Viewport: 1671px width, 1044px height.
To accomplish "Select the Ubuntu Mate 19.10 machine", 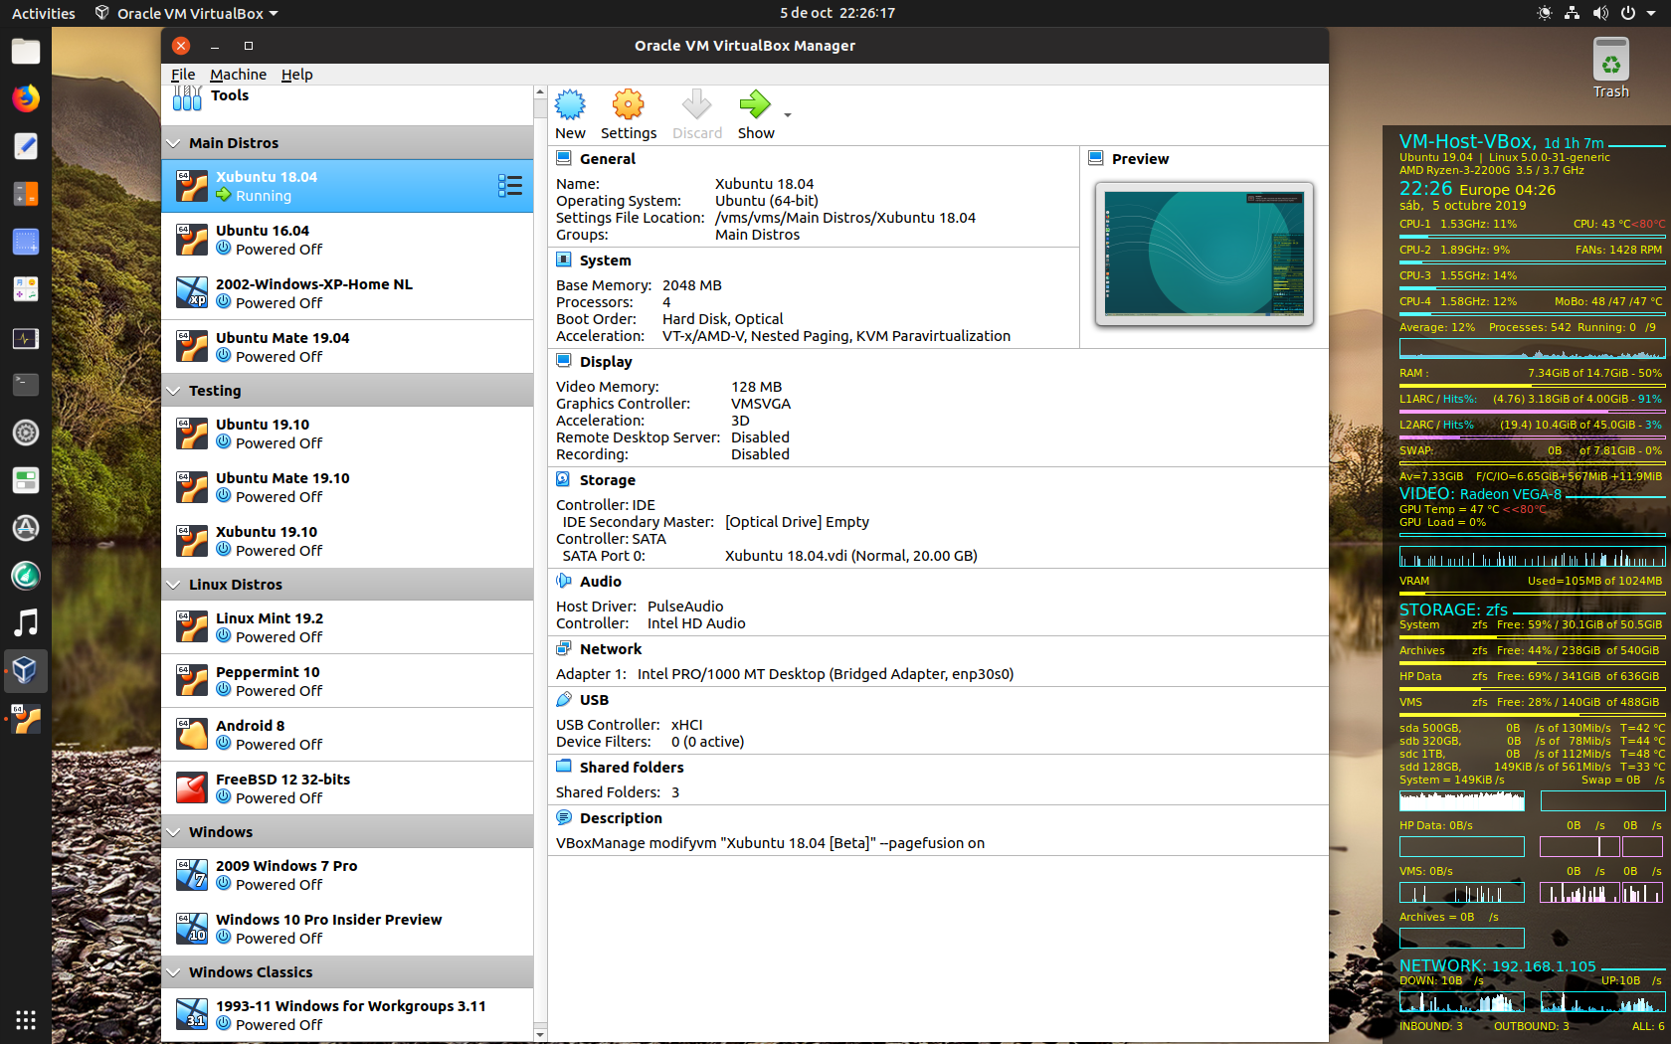I will coord(347,487).
